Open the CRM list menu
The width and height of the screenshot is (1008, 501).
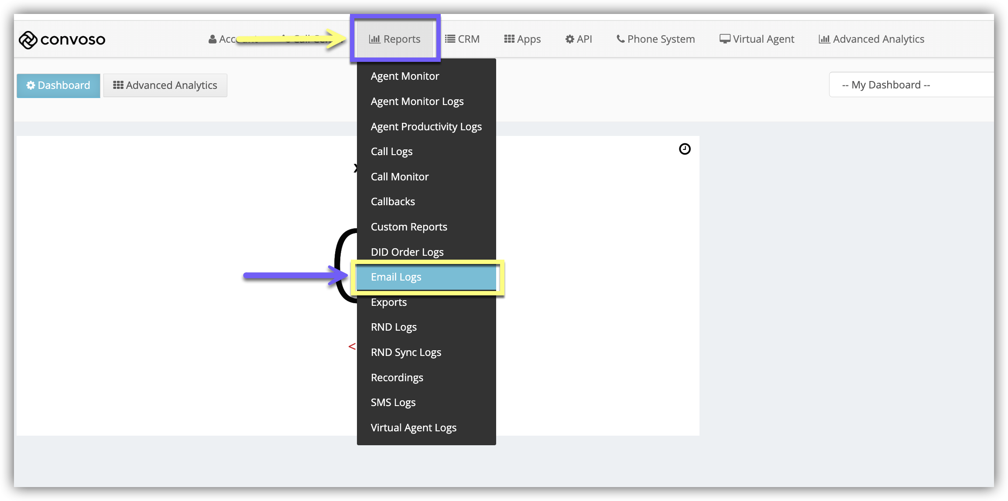coord(462,39)
